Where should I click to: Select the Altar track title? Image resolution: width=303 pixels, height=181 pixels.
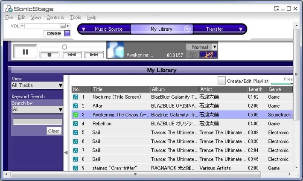coord(97,106)
